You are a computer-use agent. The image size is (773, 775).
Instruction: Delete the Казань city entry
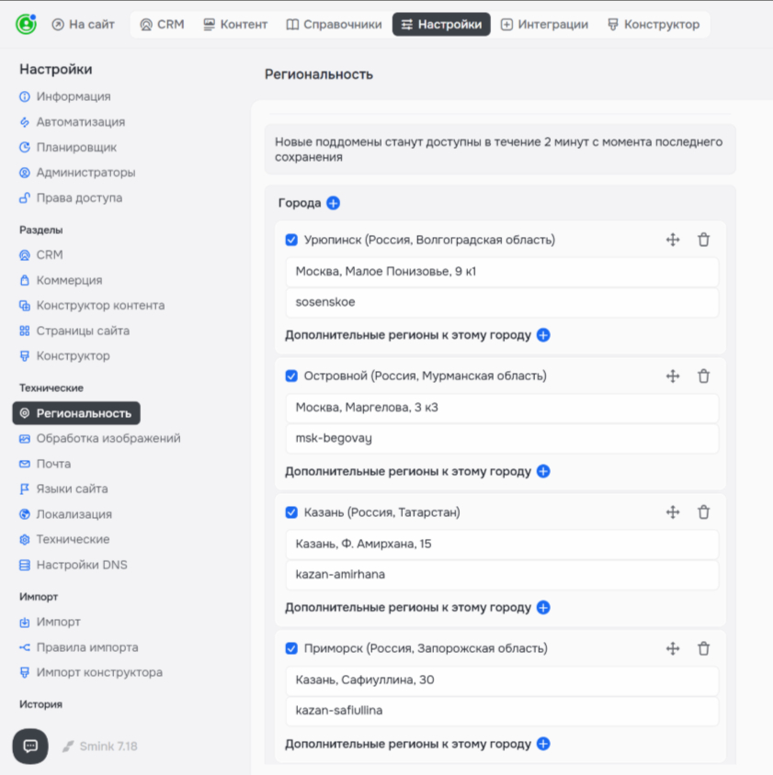703,512
